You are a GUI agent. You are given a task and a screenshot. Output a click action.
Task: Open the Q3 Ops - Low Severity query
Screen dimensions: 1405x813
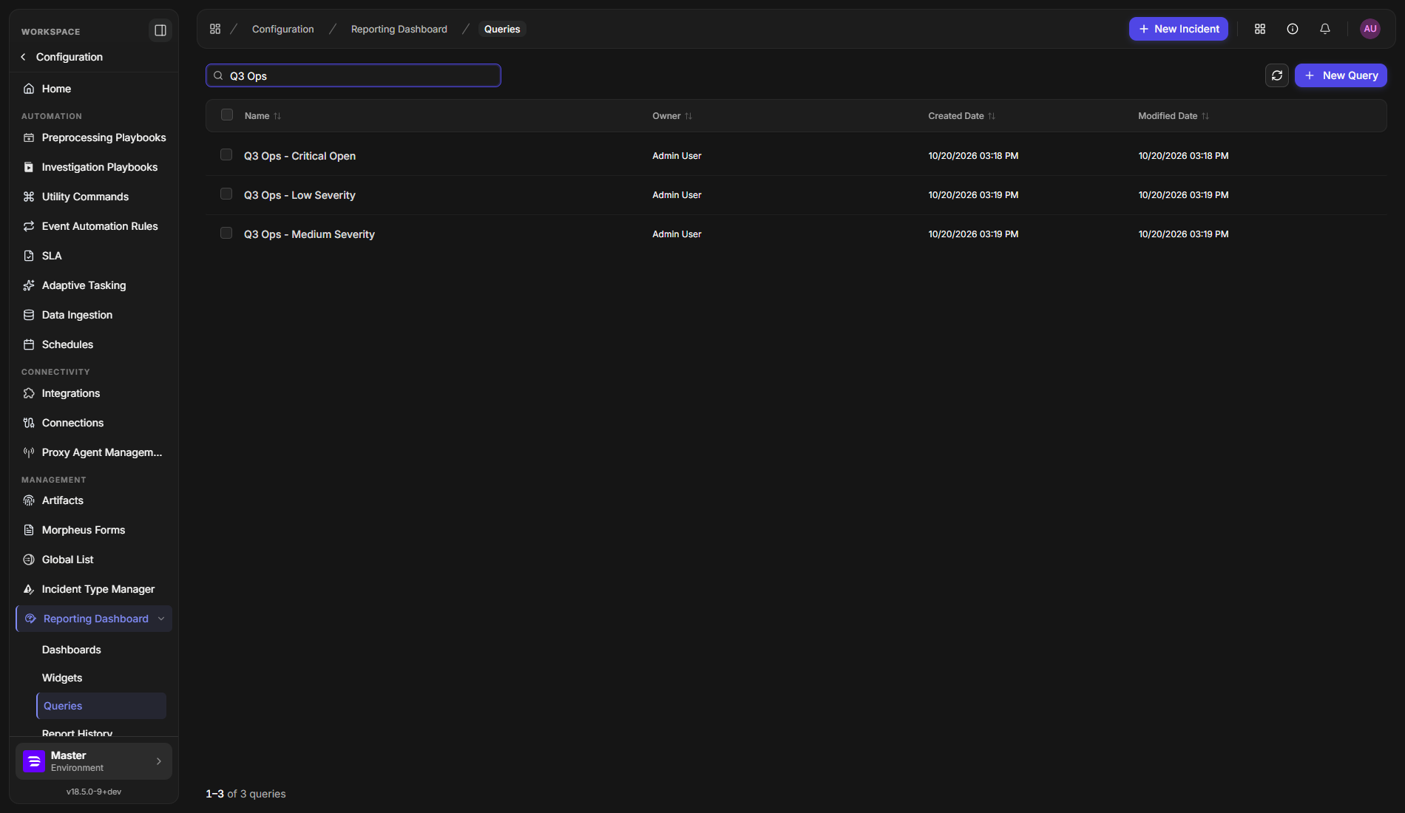[x=299, y=195]
